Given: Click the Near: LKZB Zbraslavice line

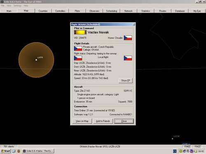Looking at the screenshot, I should click(x=93, y=71).
